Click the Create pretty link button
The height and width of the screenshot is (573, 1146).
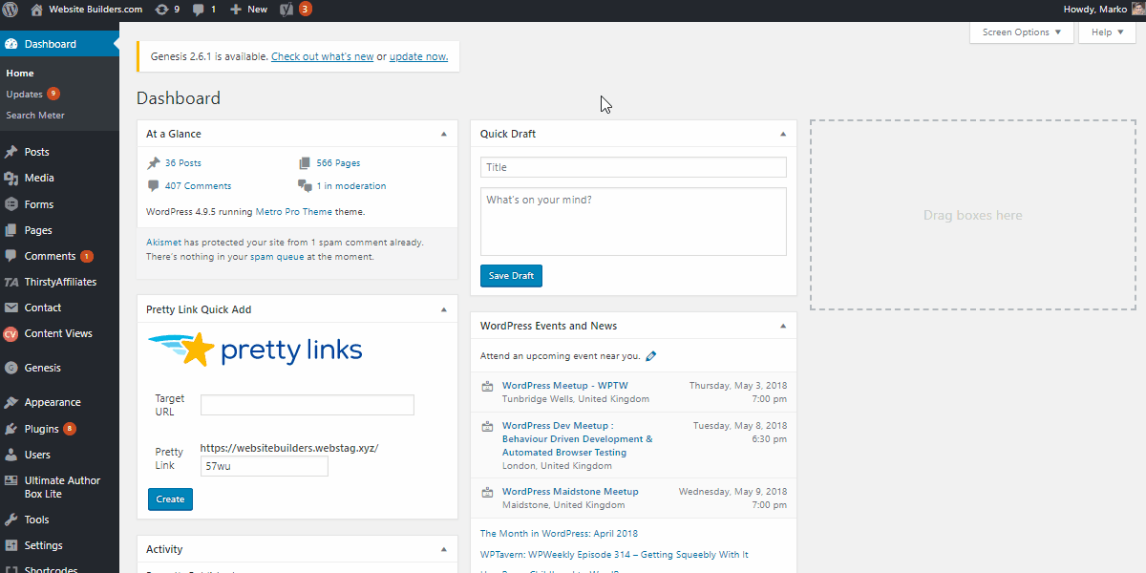170,499
